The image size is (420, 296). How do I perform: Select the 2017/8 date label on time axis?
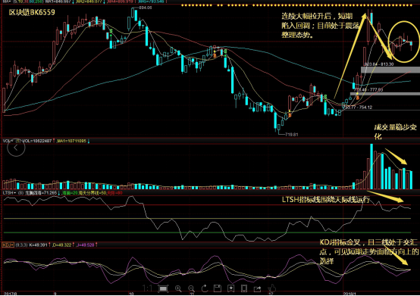10,294
